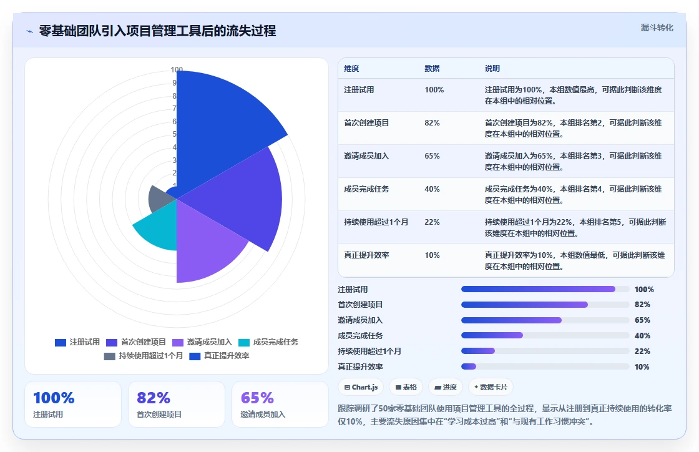Click the 40% value in the table
The image size is (699, 452).
(432, 189)
